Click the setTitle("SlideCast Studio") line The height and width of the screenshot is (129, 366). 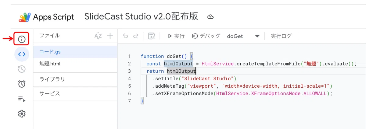coord(195,78)
